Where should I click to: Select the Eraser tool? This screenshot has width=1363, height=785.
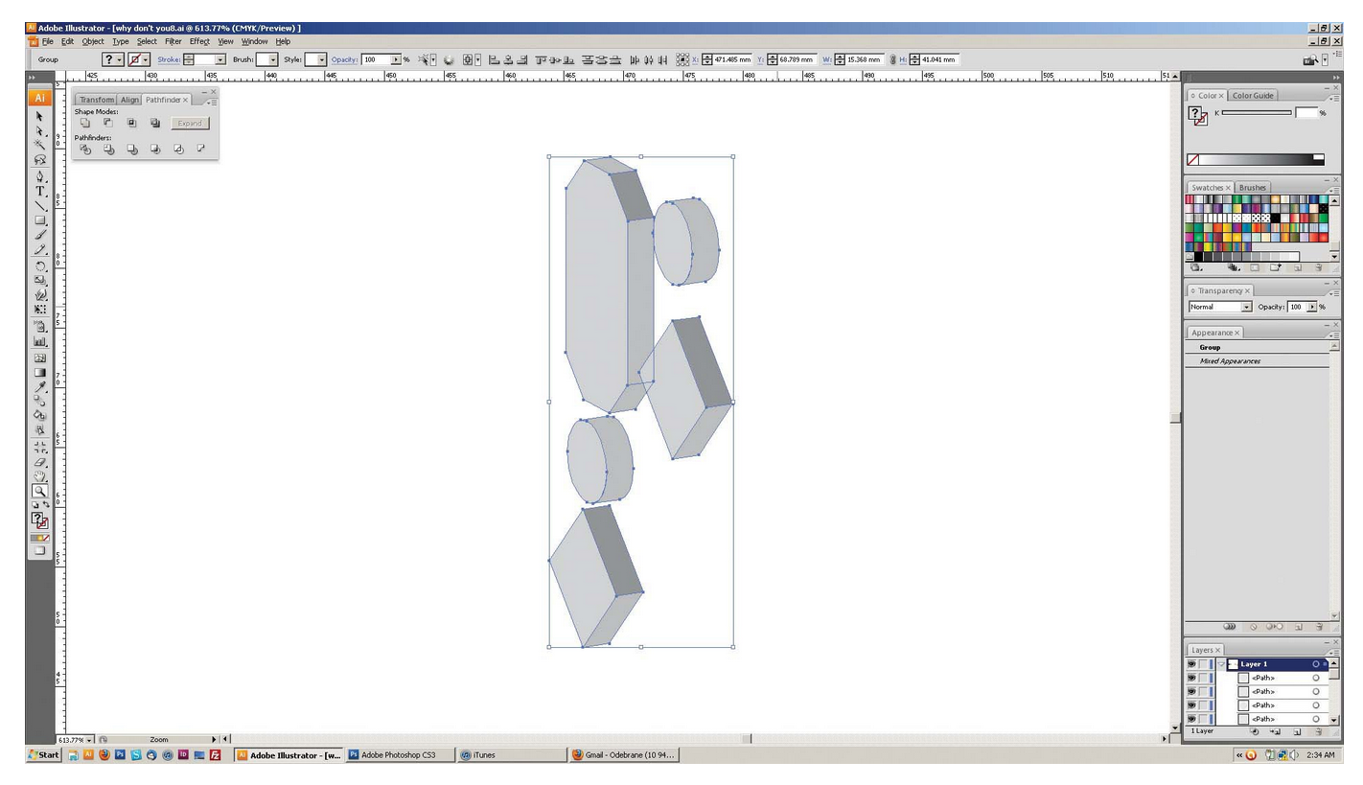tap(39, 462)
